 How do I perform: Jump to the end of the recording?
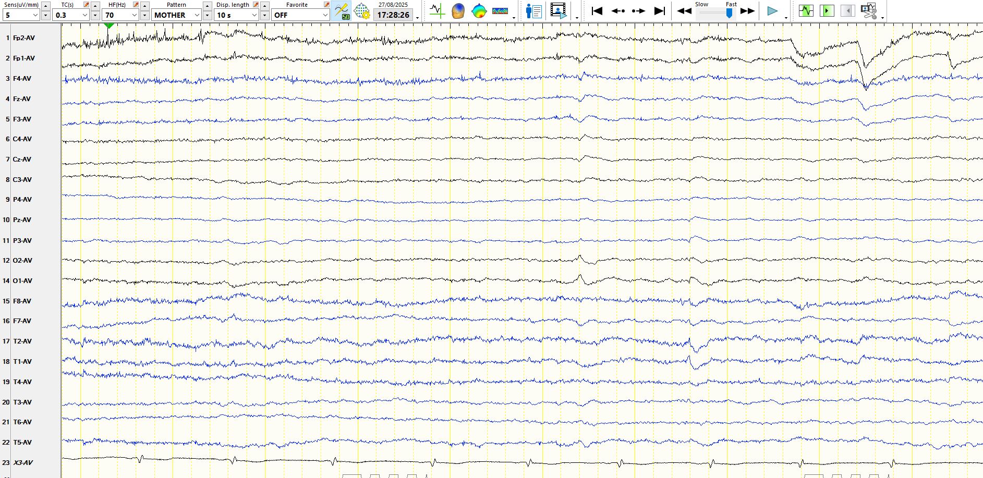pyautogui.click(x=660, y=11)
